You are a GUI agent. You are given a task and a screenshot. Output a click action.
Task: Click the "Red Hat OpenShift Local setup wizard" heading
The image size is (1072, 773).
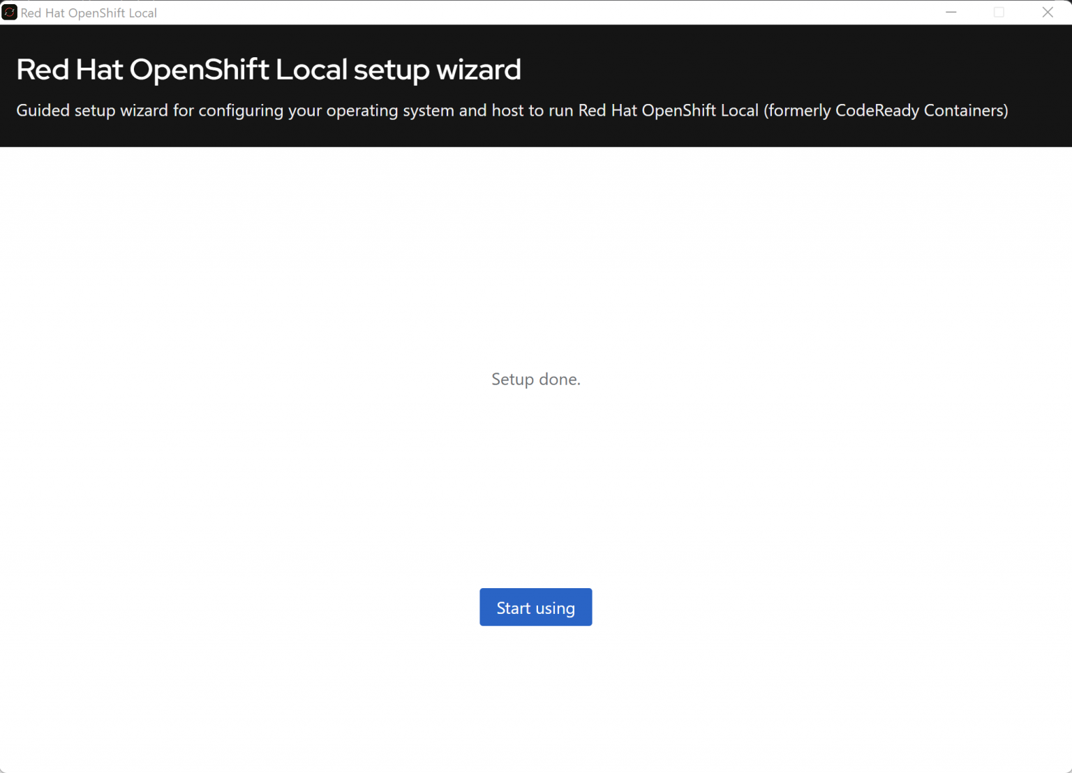pos(269,70)
